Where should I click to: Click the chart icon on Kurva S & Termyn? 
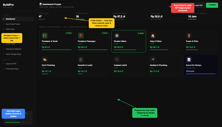[x=189, y=60]
